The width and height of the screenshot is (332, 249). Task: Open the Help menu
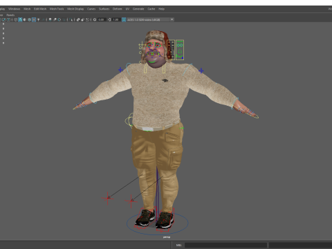coord(161,9)
